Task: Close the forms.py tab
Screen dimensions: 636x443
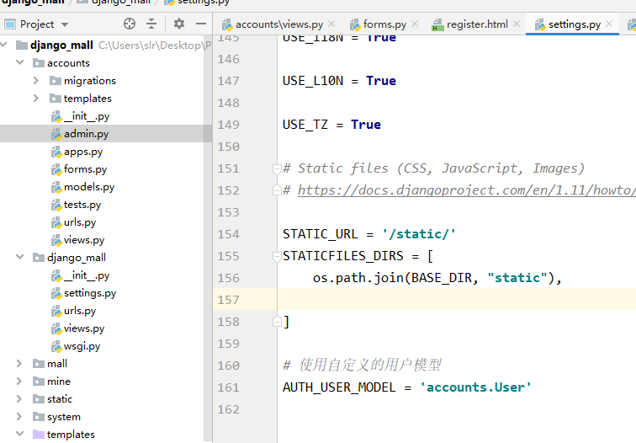Action: pyautogui.click(x=415, y=24)
